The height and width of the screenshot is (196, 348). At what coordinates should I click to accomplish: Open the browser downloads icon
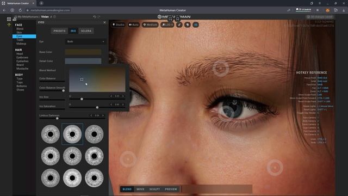(x=344, y=10)
